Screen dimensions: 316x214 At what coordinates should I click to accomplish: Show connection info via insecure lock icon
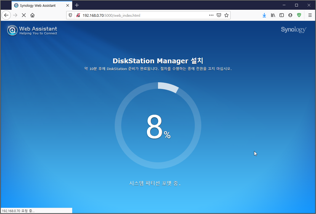78,15
